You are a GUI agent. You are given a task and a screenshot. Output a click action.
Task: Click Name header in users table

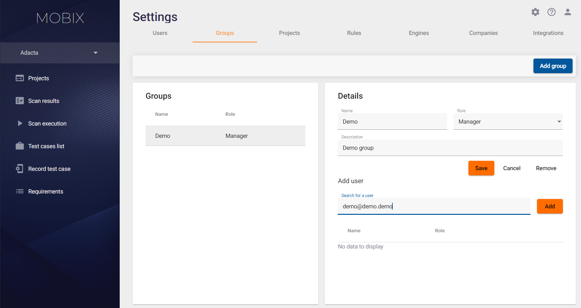click(x=354, y=231)
